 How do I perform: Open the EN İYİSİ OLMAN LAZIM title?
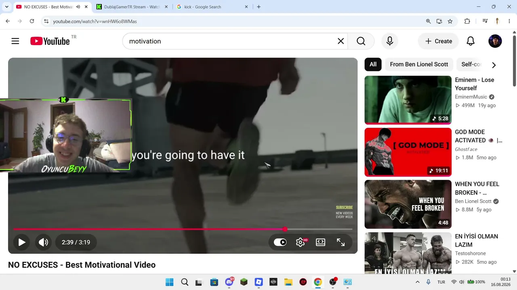point(477,240)
